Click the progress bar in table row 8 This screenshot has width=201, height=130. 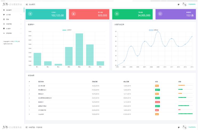pos(185,114)
